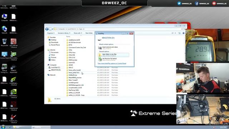Choose Open folder to view files
The width and height of the screenshot is (229, 129).
pyautogui.click(x=113, y=55)
